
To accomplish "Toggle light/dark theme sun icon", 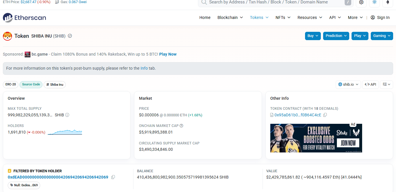I will [x=374, y=2].
